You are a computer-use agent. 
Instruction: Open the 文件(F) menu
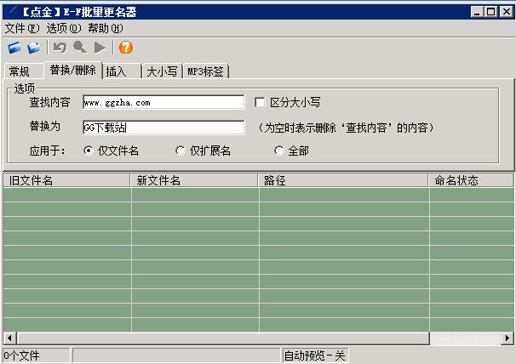pyautogui.click(x=22, y=28)
